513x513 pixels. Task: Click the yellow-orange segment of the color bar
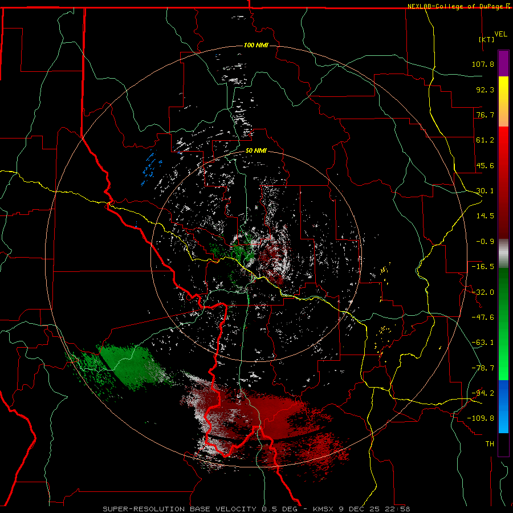point(503,101)
